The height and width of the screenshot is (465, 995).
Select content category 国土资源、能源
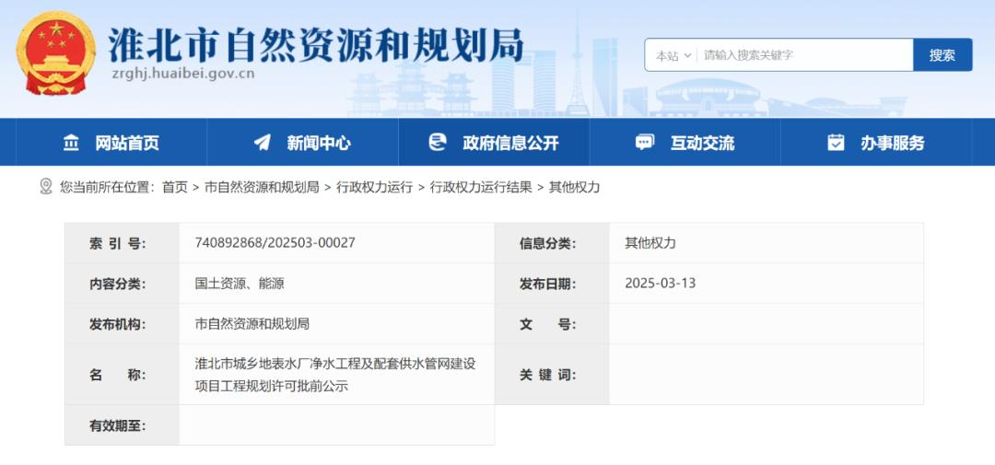click(240, 284)
